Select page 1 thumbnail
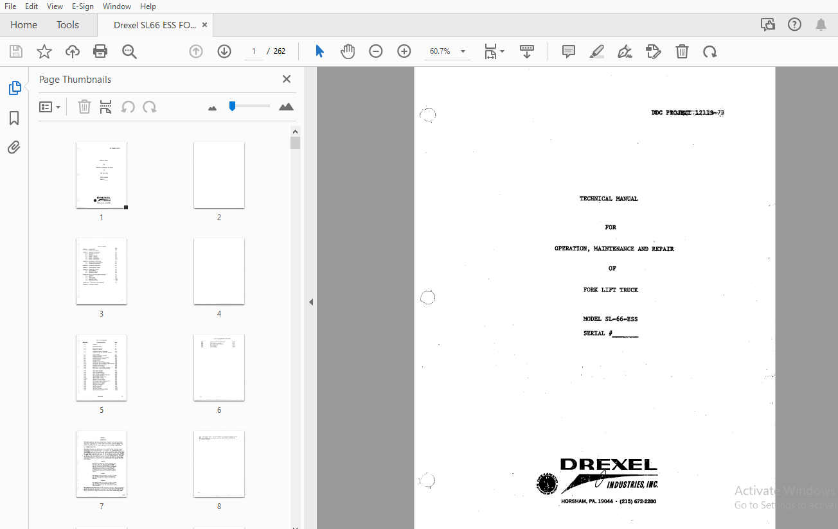Viewport: 838px width, 529px height. tap(102, 175)
